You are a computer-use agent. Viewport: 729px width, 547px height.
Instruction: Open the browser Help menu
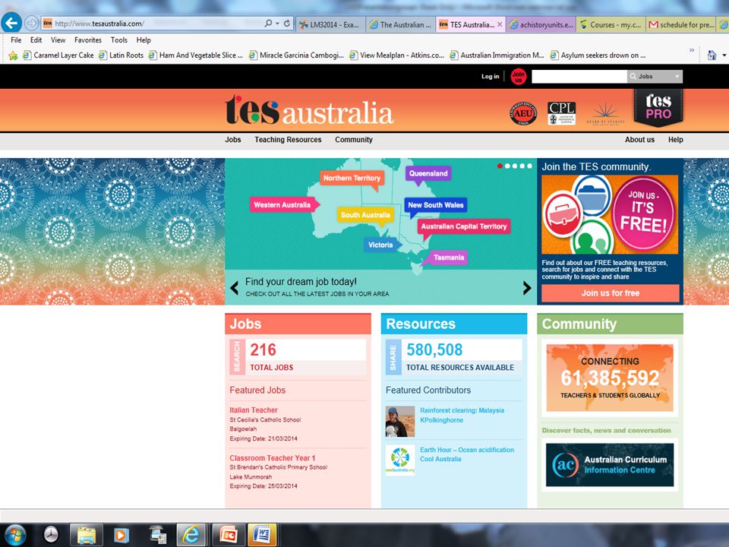point(144,40)
